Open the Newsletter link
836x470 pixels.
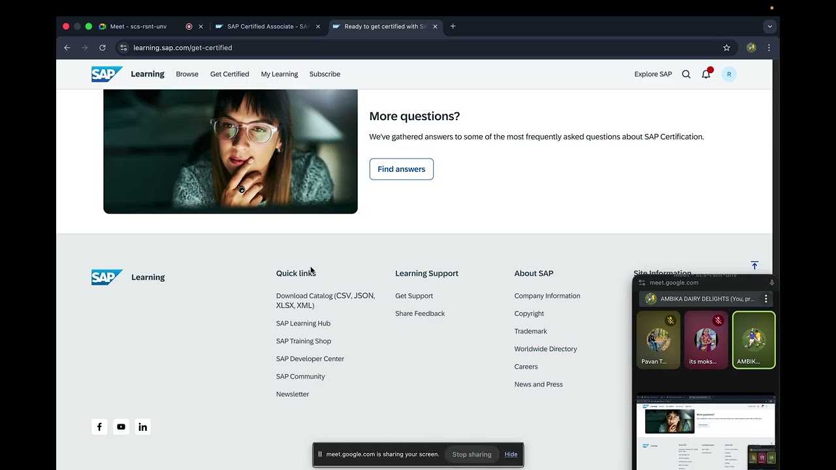(293, 394)
